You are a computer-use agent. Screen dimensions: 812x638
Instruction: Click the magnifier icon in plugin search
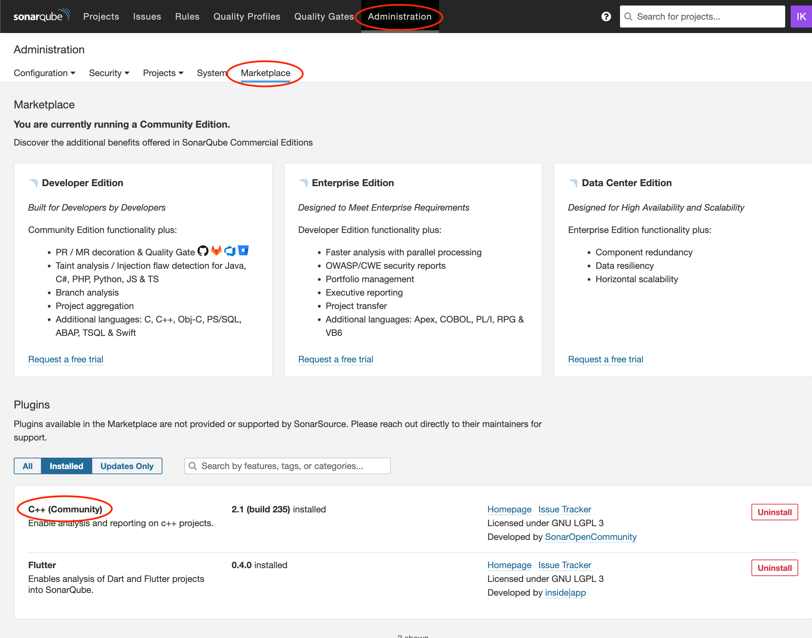point(193,466)
